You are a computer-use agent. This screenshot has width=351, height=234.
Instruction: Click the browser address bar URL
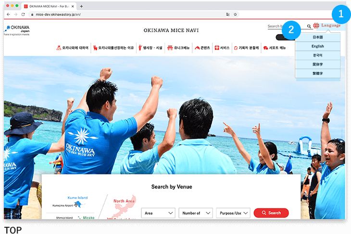[72, 15]
